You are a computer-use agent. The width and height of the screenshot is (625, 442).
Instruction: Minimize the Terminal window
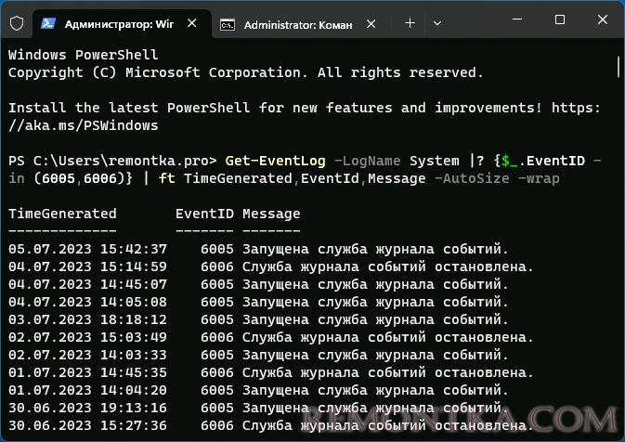pos(517,19)
